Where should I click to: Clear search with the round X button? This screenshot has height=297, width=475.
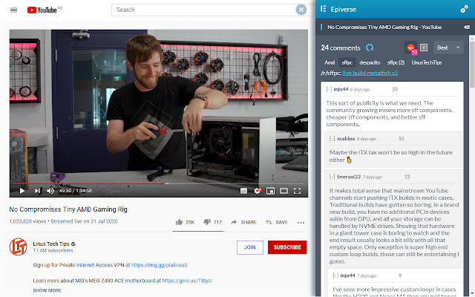point(301,10)
